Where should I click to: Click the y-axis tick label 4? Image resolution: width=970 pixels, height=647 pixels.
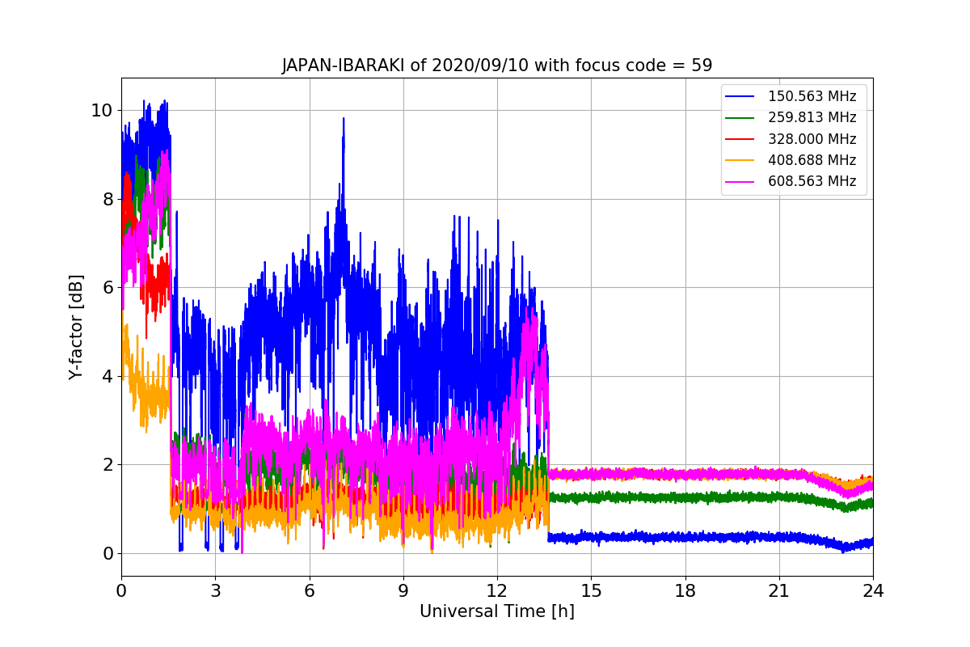point(108,376)
